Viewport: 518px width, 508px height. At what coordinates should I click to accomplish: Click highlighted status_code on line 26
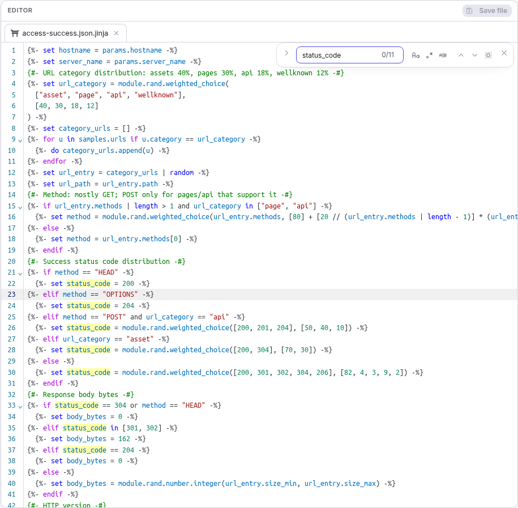pyautogui.click(x=88, y=328)
